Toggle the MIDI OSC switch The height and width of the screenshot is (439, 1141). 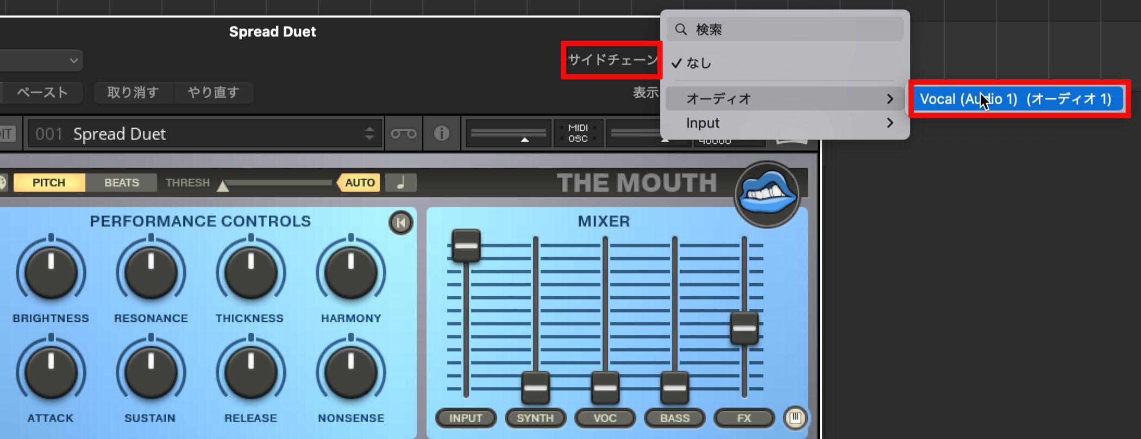pos(578,133)
